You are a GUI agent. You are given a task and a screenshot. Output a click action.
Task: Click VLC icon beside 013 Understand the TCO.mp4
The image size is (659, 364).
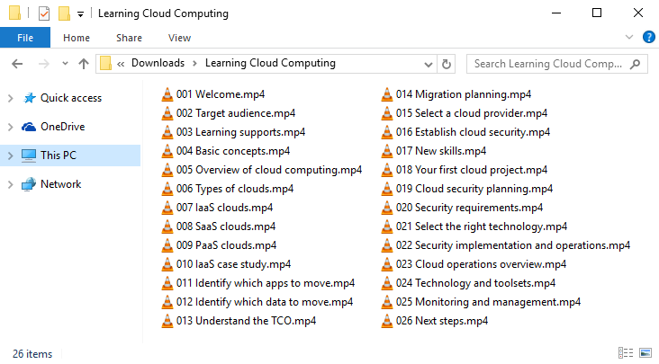(x=167, y=321)
